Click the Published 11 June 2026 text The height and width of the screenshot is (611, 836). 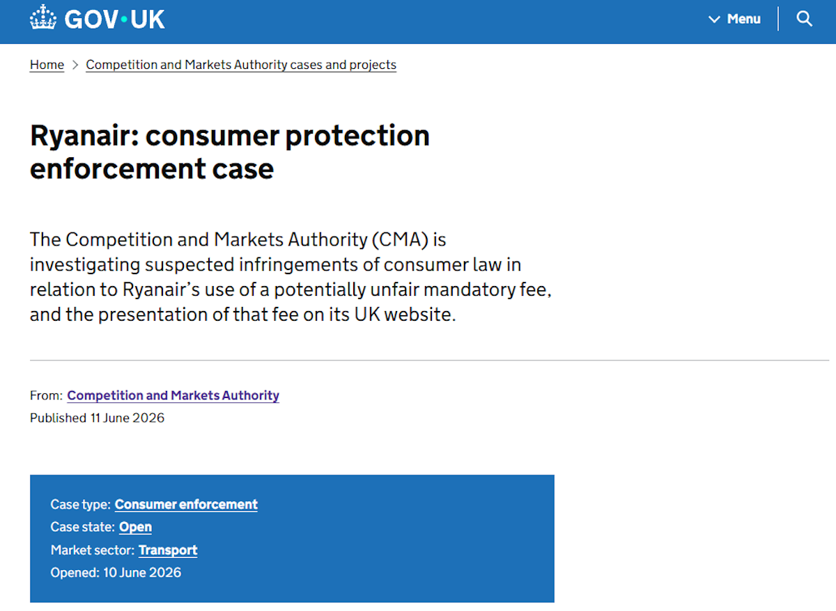97,418
